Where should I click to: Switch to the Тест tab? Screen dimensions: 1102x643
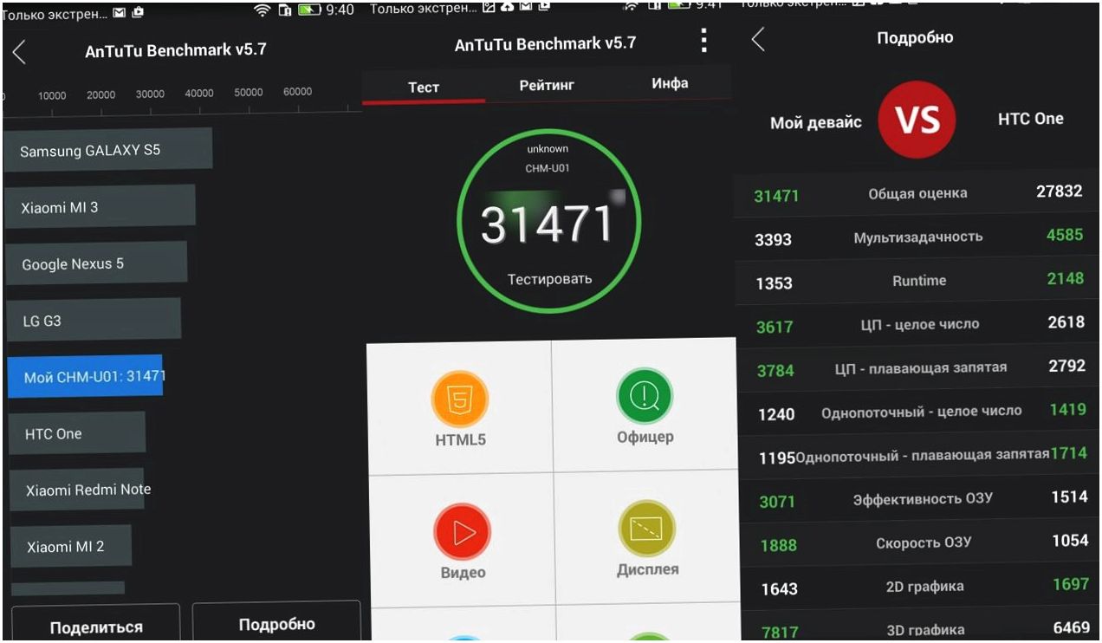click(424, 86)
